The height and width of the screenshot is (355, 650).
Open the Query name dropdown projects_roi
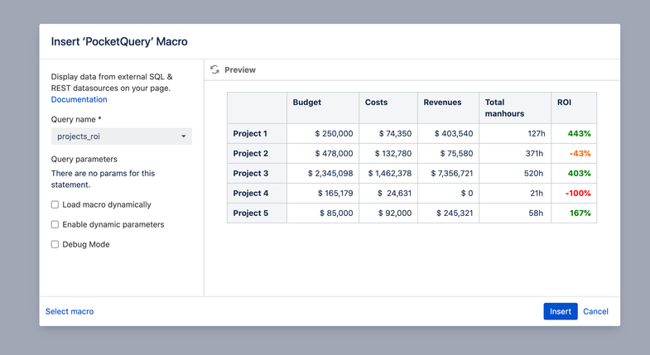tap(122, 137)
